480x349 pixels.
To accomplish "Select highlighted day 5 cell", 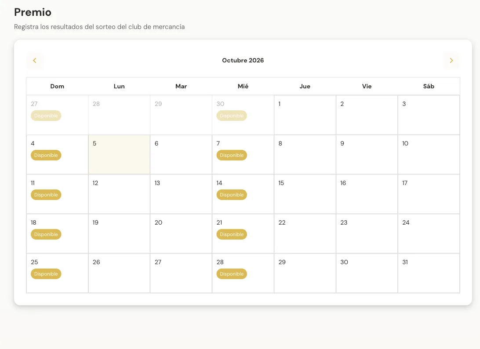I will [119, 155].
